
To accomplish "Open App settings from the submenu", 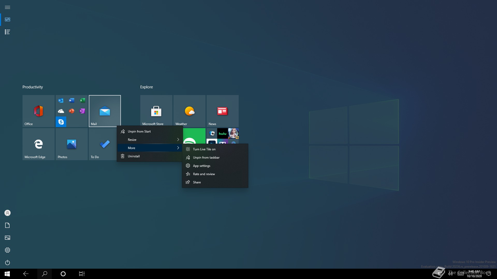I will [x=215, y=166].
